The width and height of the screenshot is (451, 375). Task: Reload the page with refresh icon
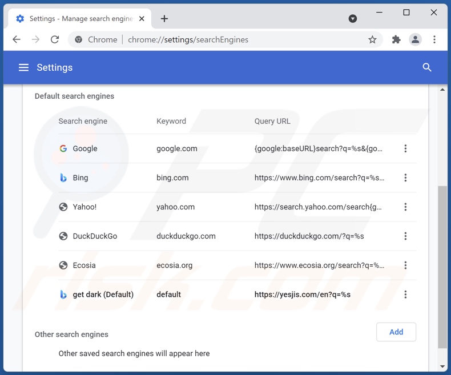pos(55,39)
